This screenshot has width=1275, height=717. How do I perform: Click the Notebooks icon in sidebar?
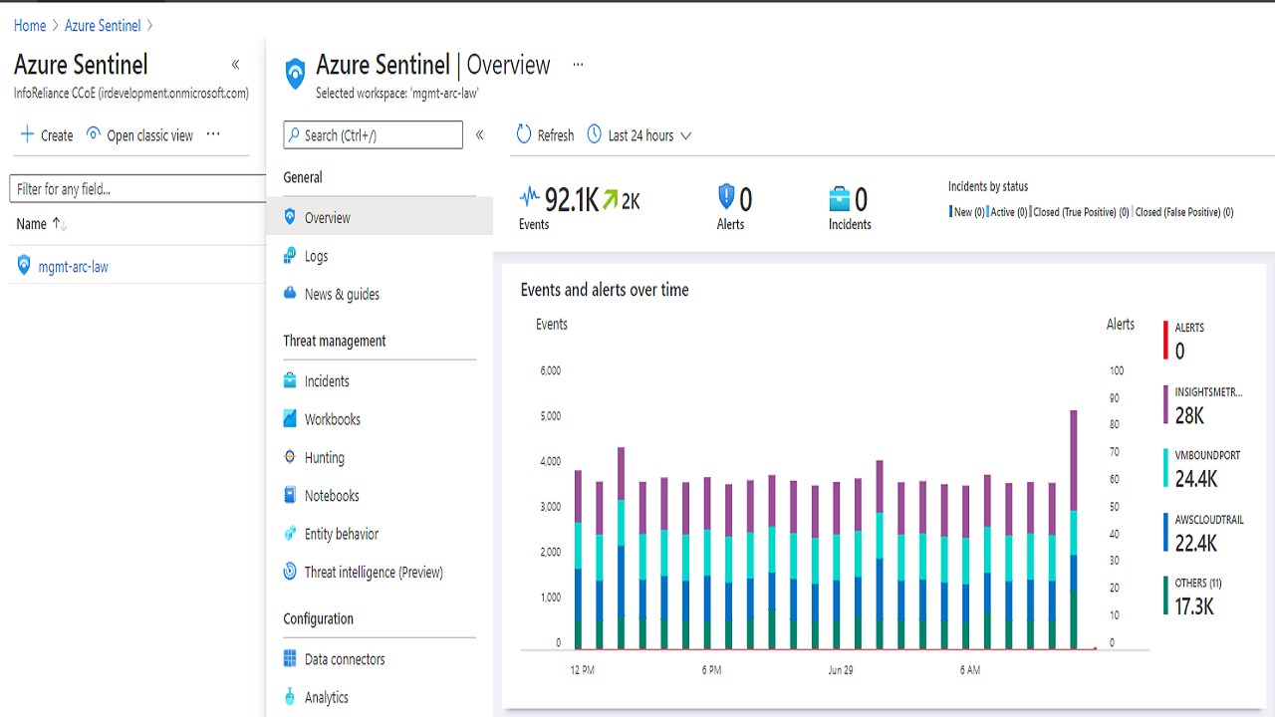coord(290,495)
